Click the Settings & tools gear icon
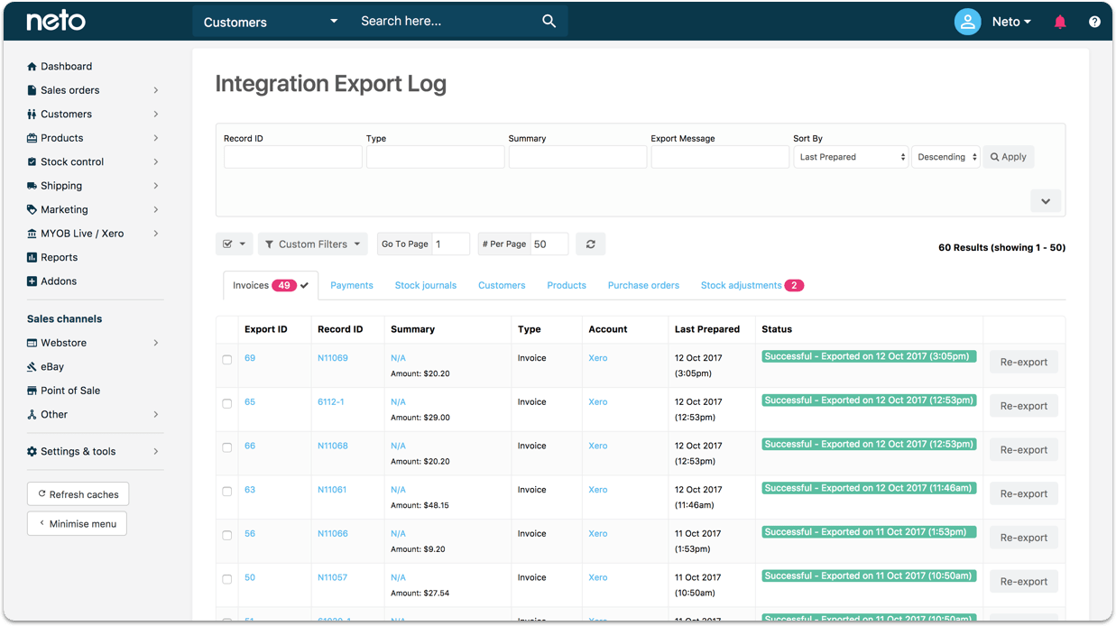 click(x=32, y=452)
